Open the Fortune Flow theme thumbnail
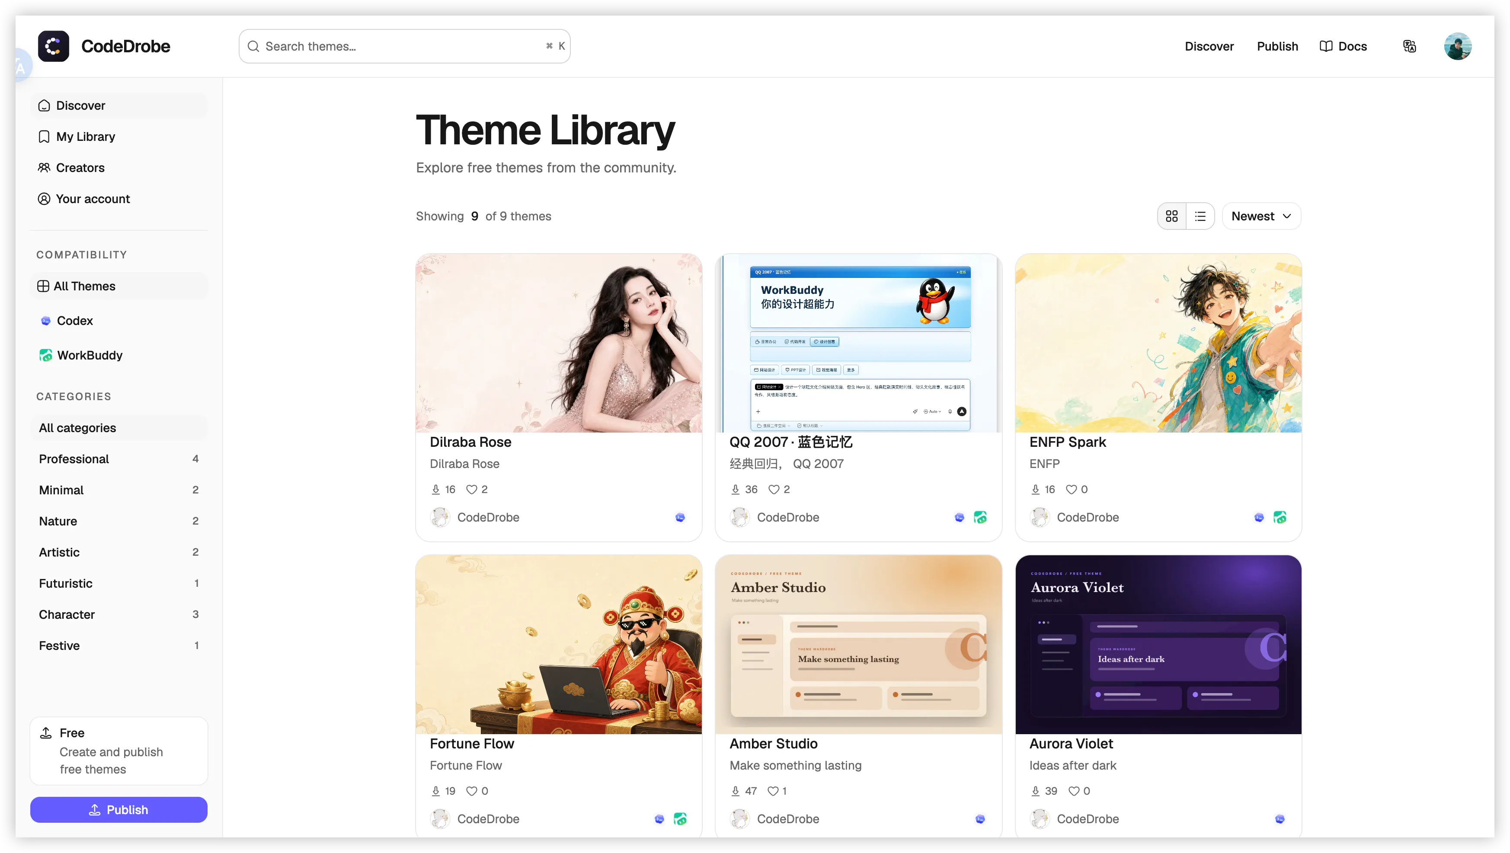 tap(558, 644)
